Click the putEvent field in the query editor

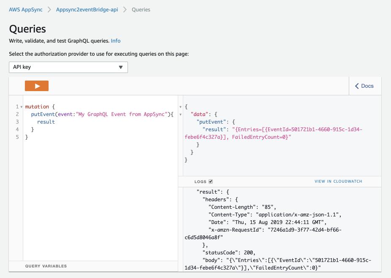click(x=43, y=114)
